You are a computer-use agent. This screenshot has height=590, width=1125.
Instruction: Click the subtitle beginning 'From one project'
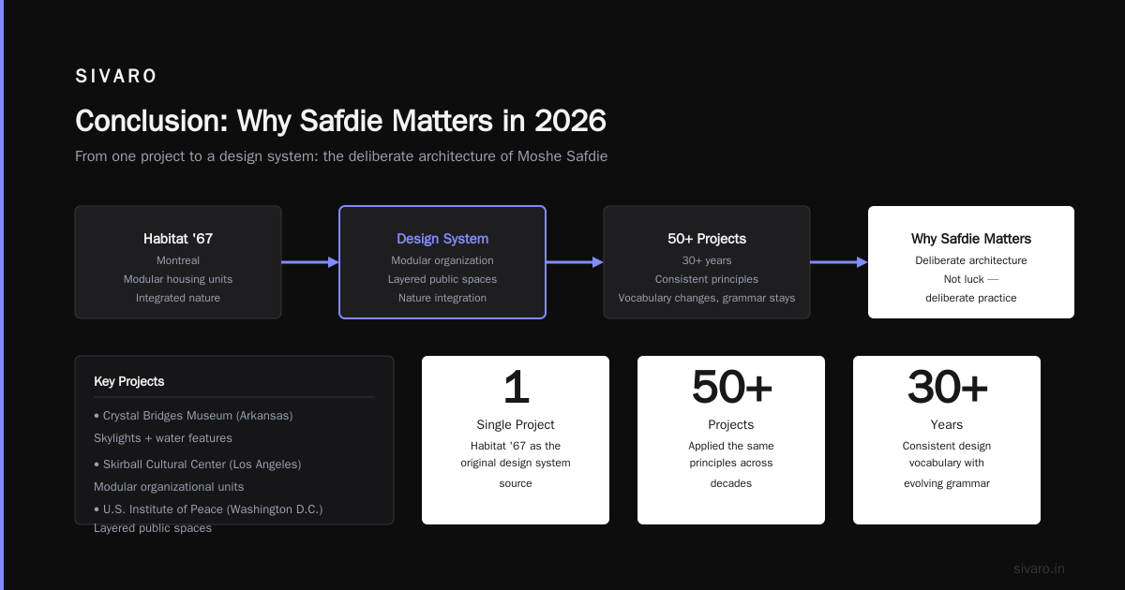341,156
